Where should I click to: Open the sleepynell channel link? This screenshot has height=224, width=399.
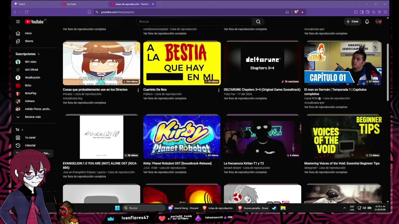310,168
